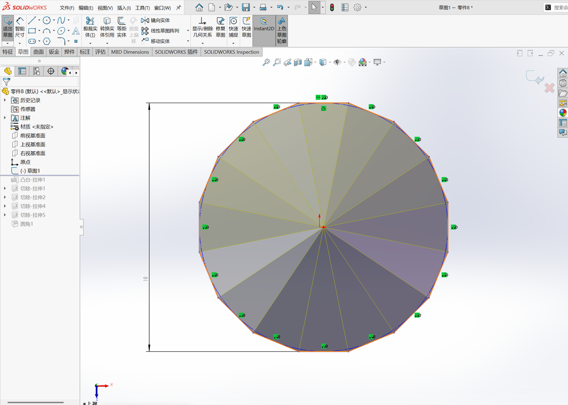Select 前视基准面 in the feature tree
Image resolution: width=568 pixels, height=405 pixels.
coord(29,135)
